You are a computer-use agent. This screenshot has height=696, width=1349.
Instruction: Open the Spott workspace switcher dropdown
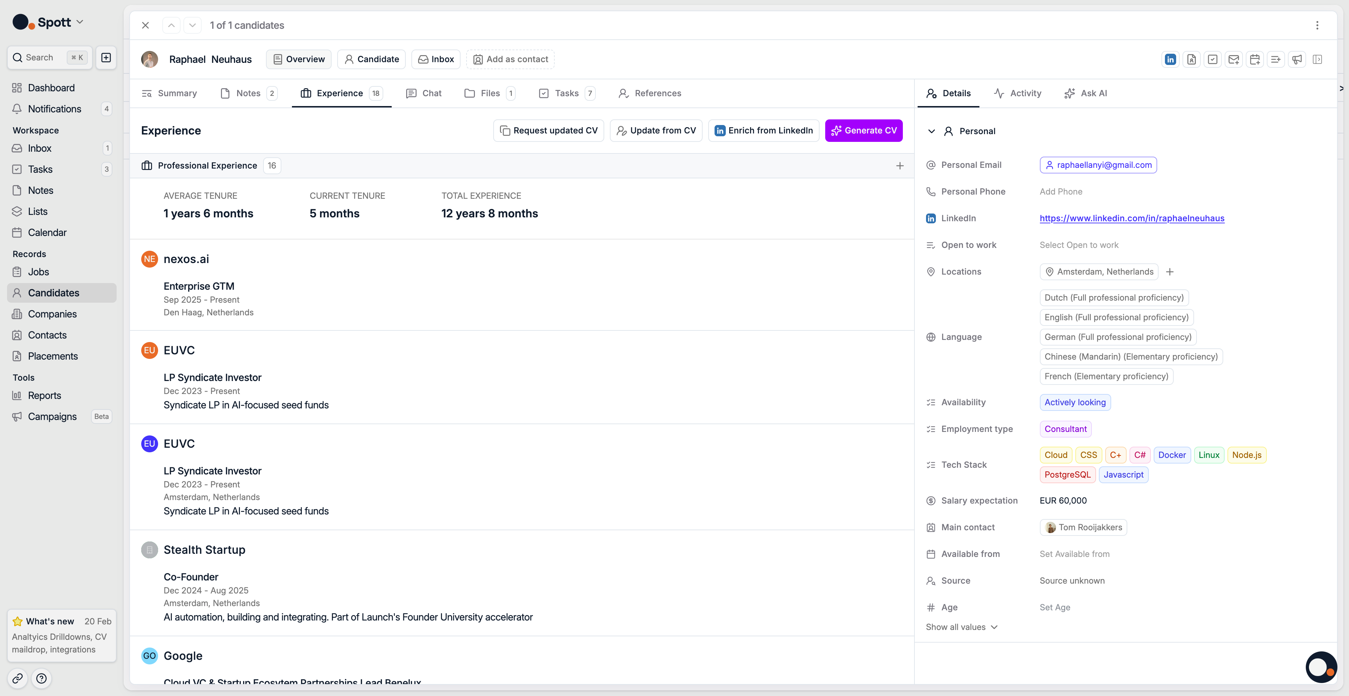pyautogui.click(x=48, y=22)
